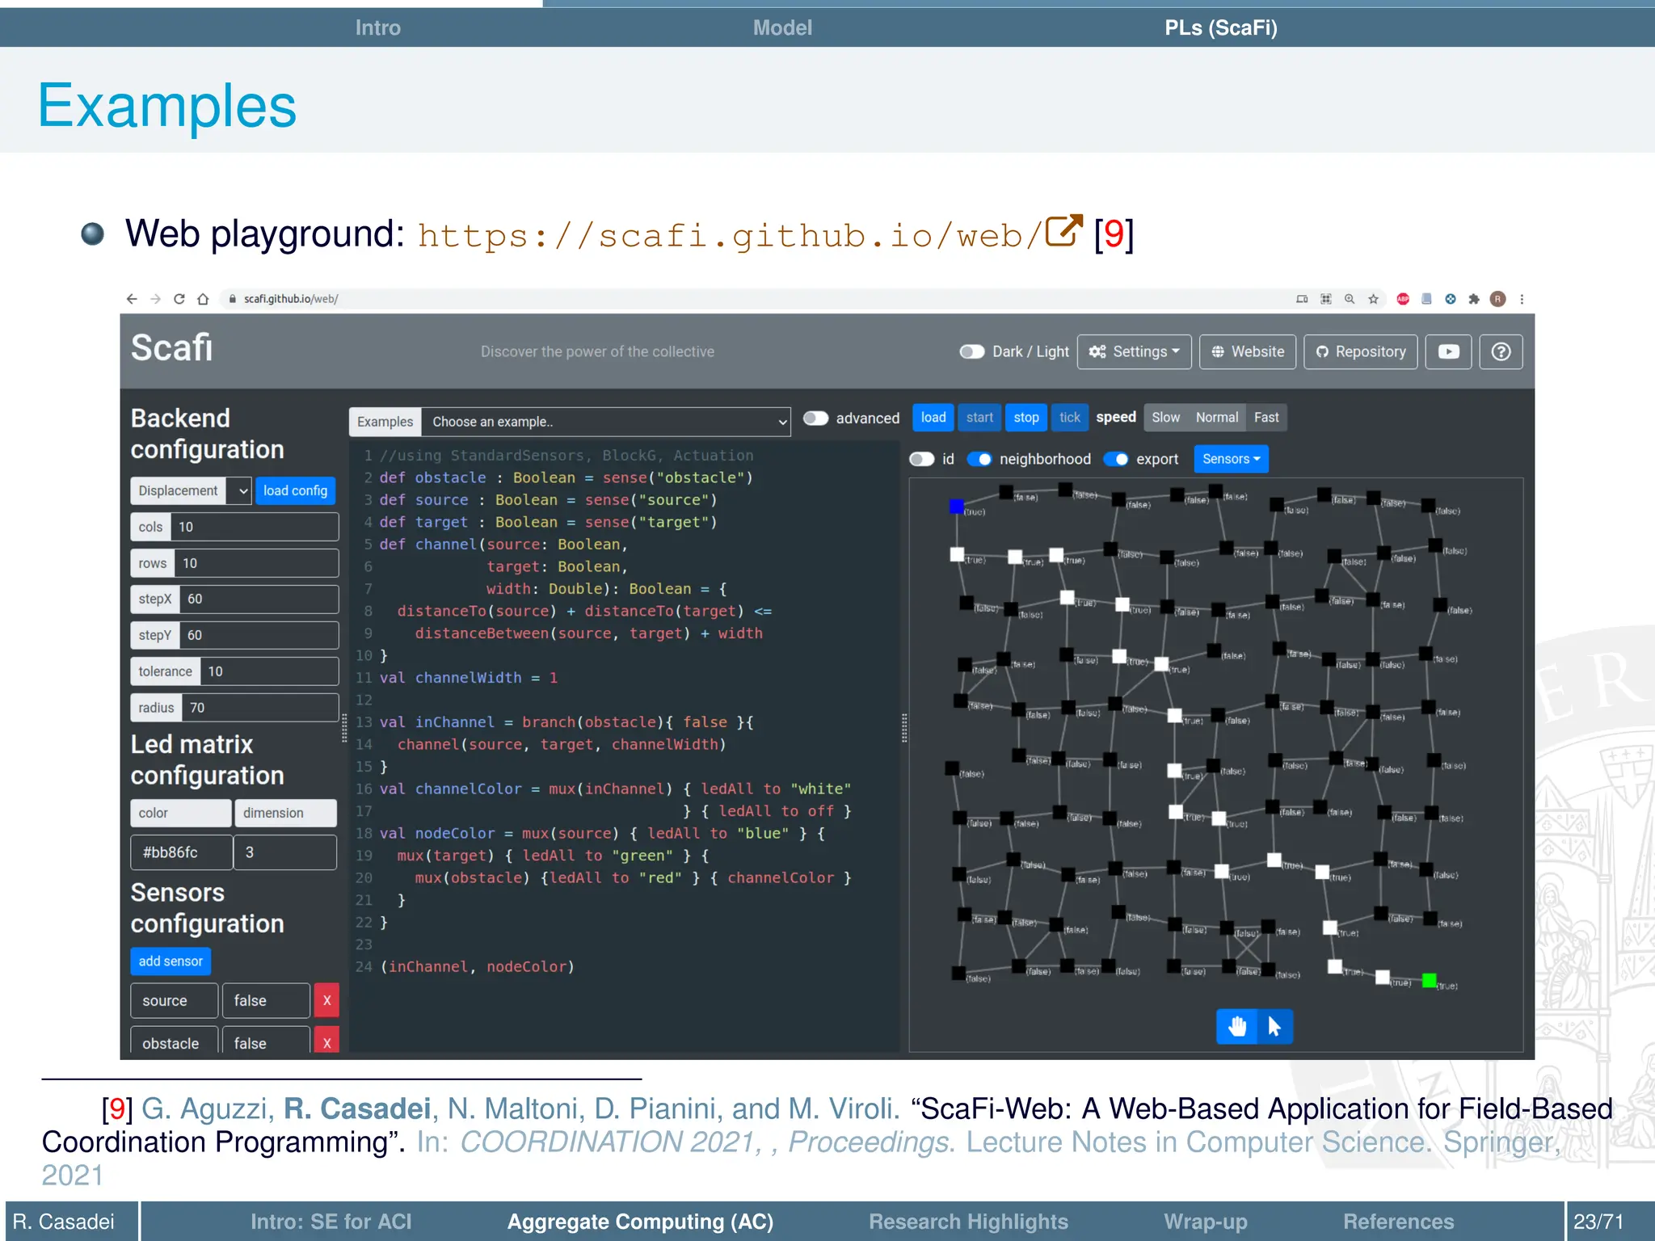Click the radius input field
The width and height of the screenshot is (1655, 1241).
tap(260, 708)
